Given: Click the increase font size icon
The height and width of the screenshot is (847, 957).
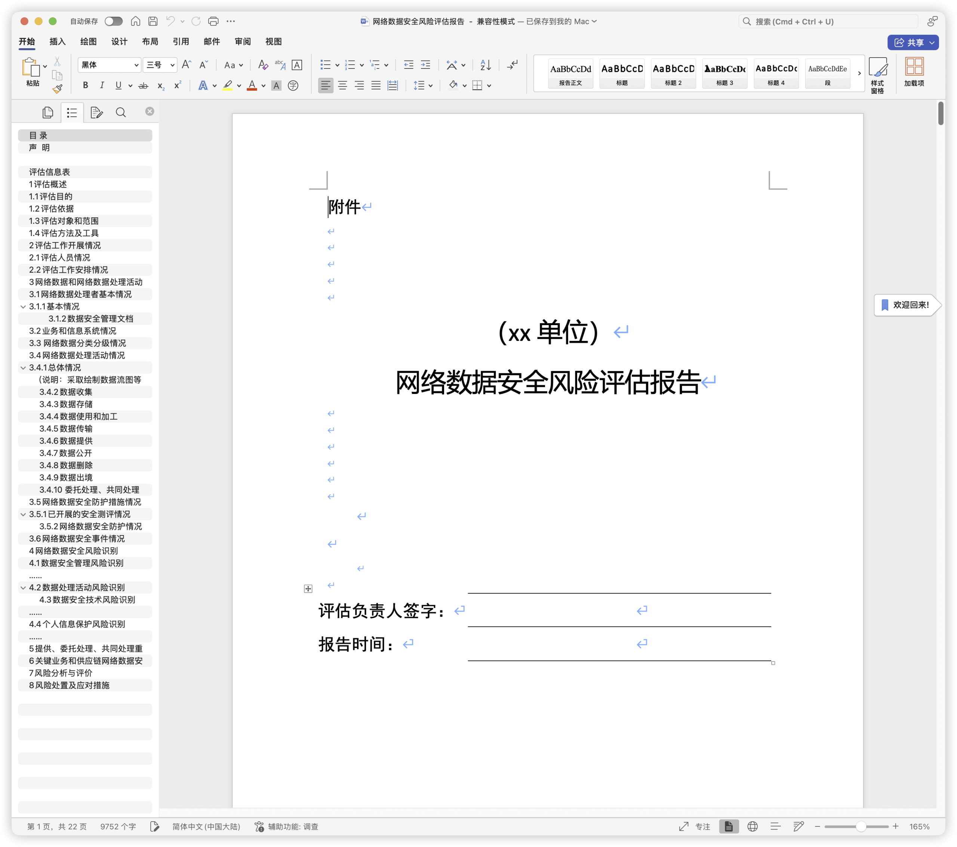Looking at the screenshot, I should [x=186, y=65].
